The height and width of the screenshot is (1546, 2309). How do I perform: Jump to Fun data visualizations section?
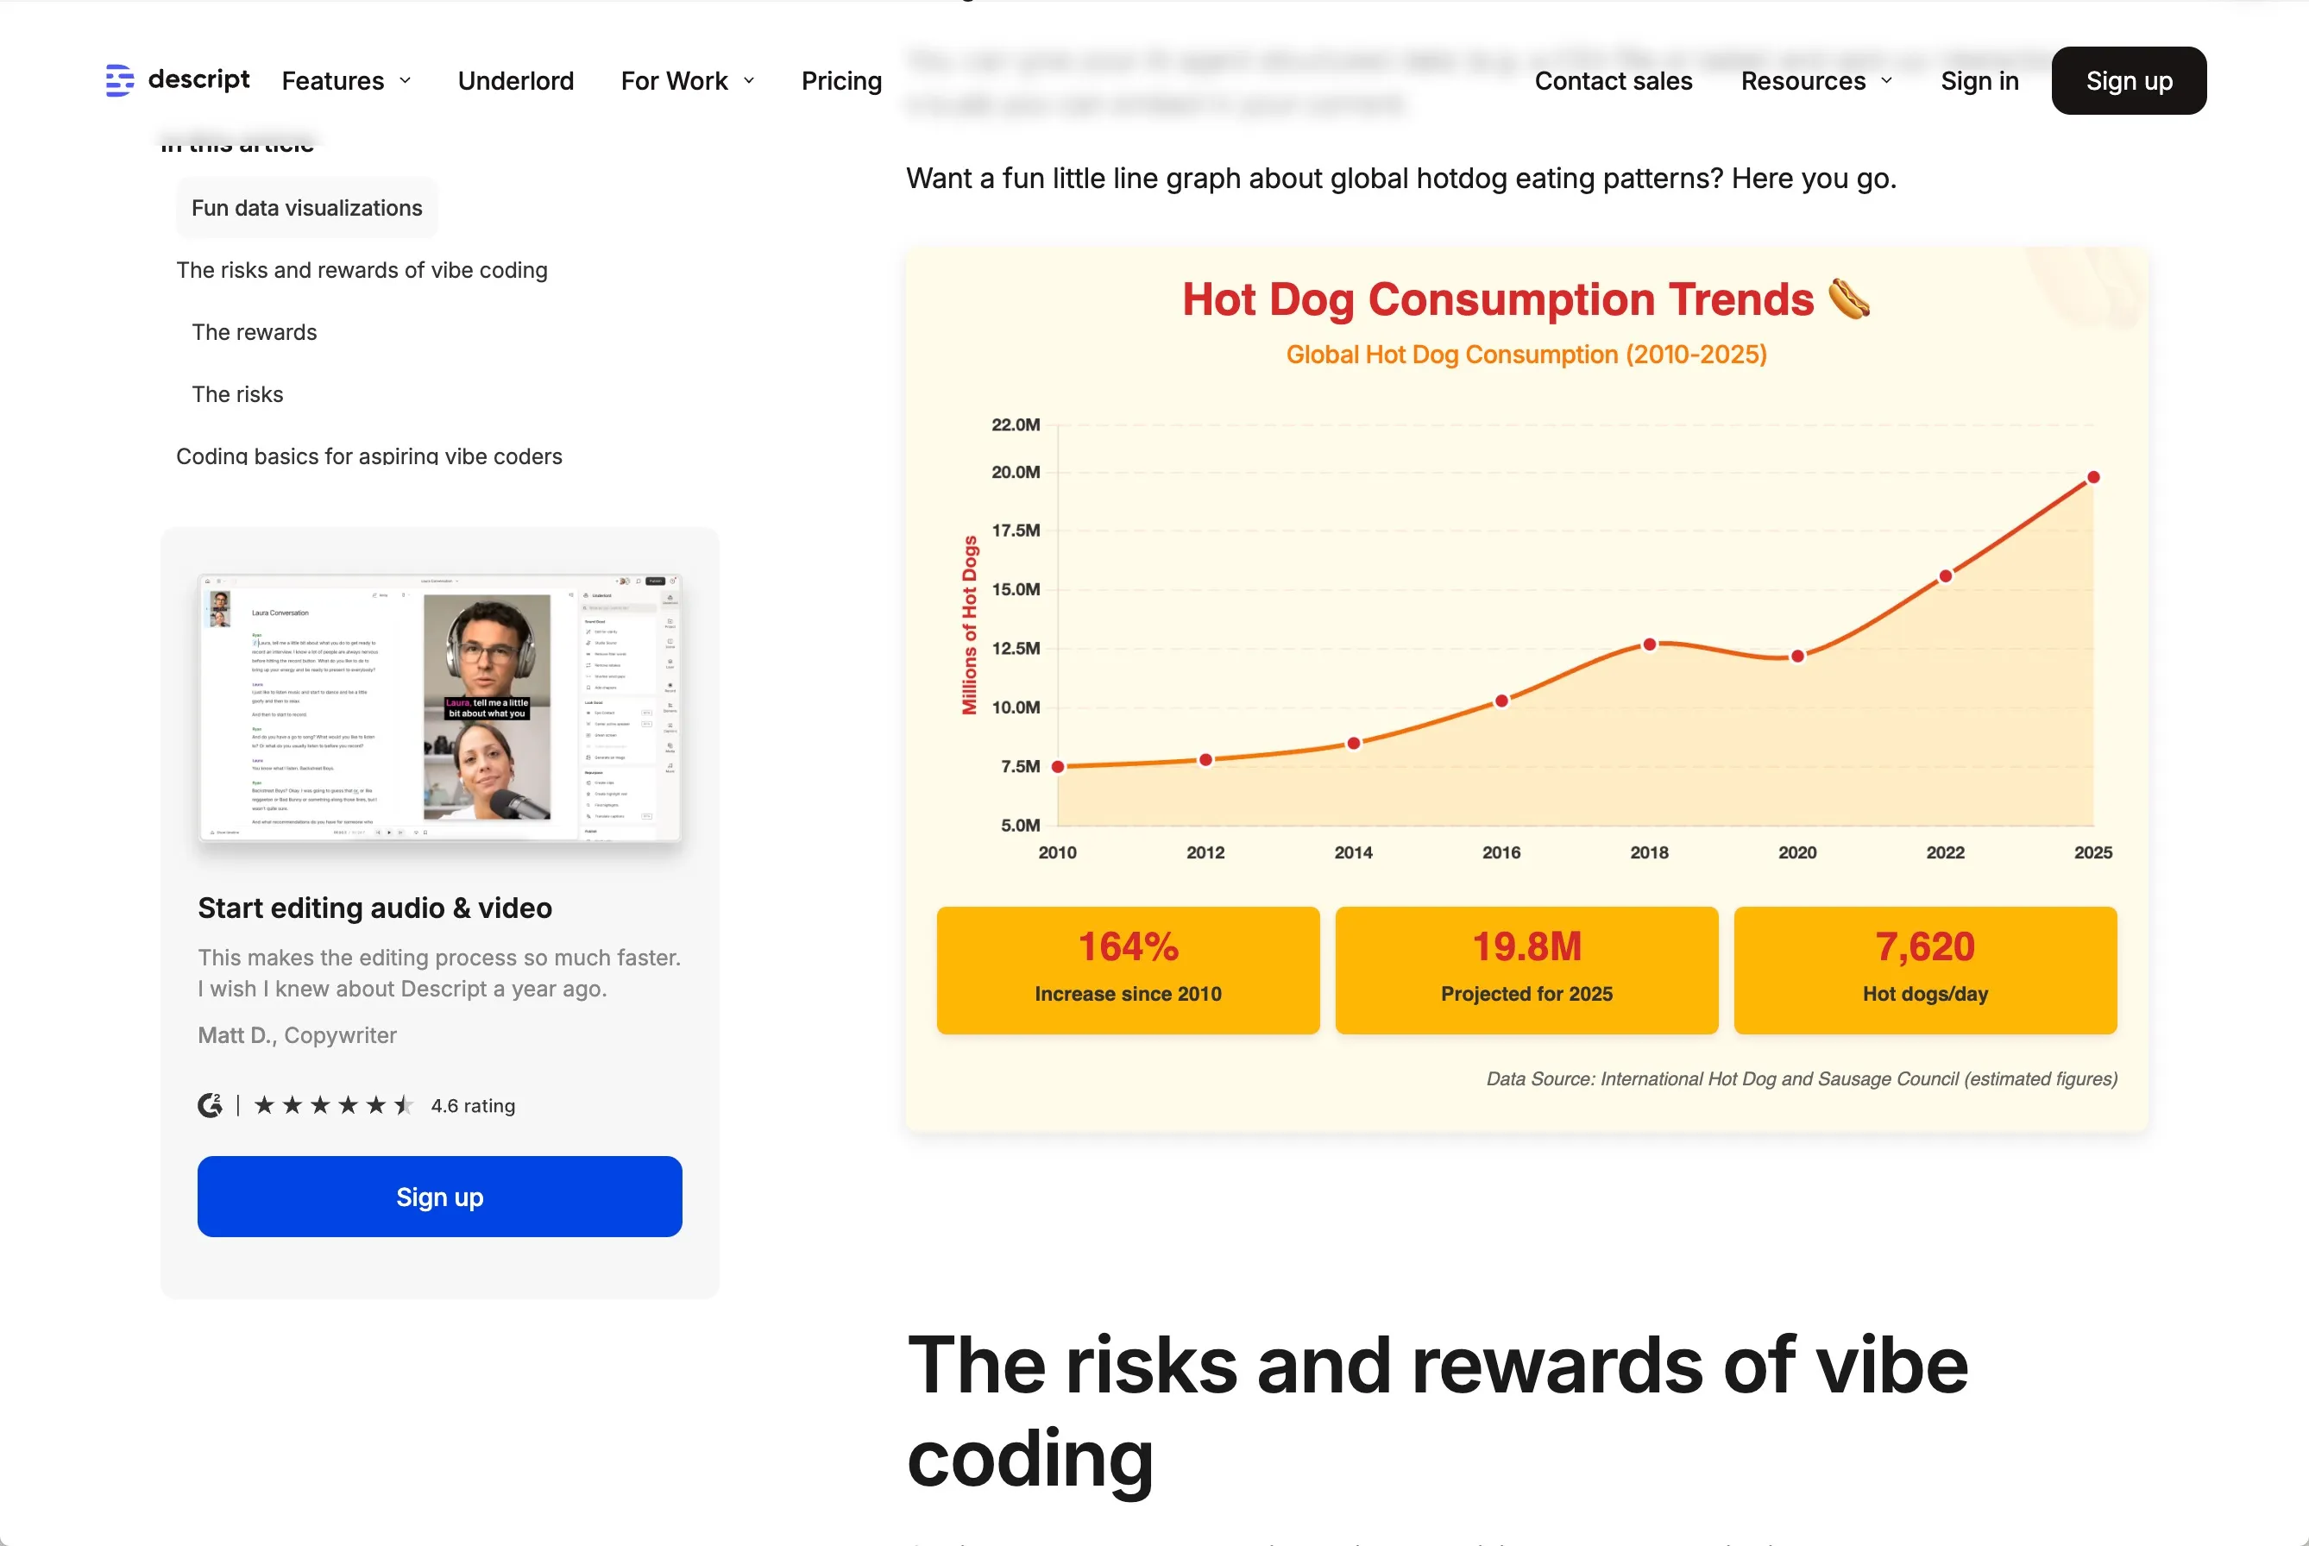click(x=306, y=208)
